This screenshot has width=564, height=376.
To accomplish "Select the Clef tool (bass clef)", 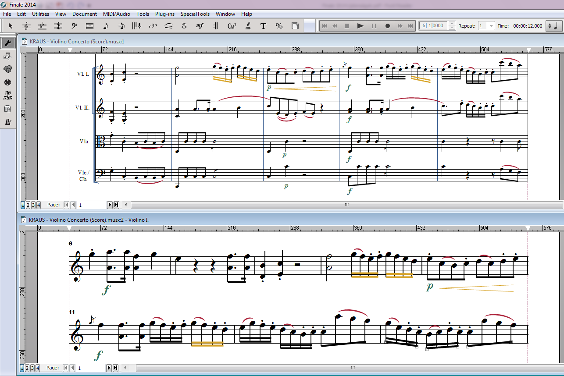I will coord(74,26).
